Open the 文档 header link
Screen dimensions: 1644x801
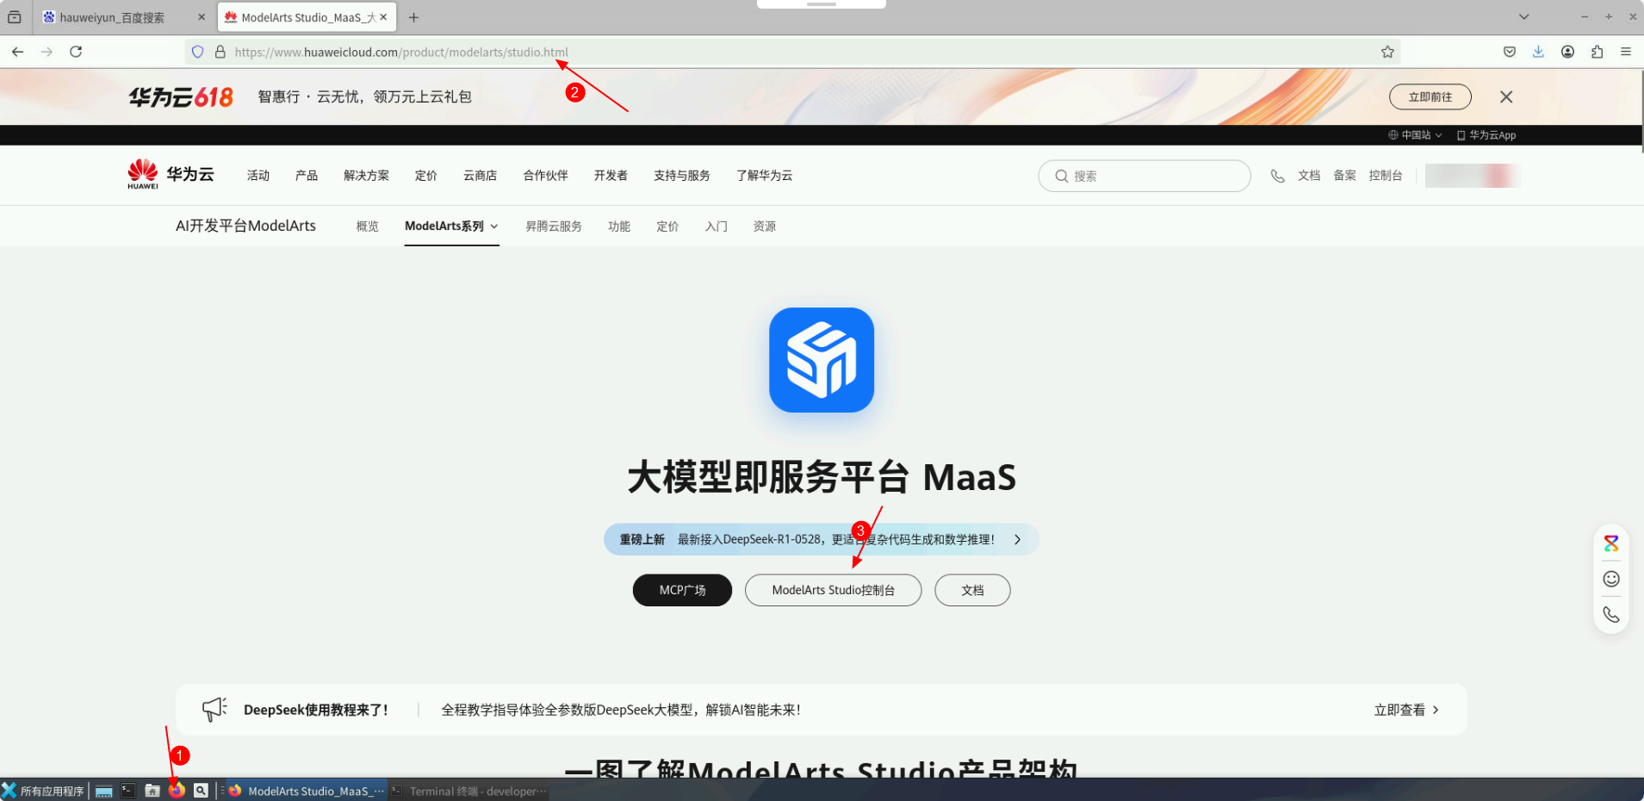(1309, 176)
